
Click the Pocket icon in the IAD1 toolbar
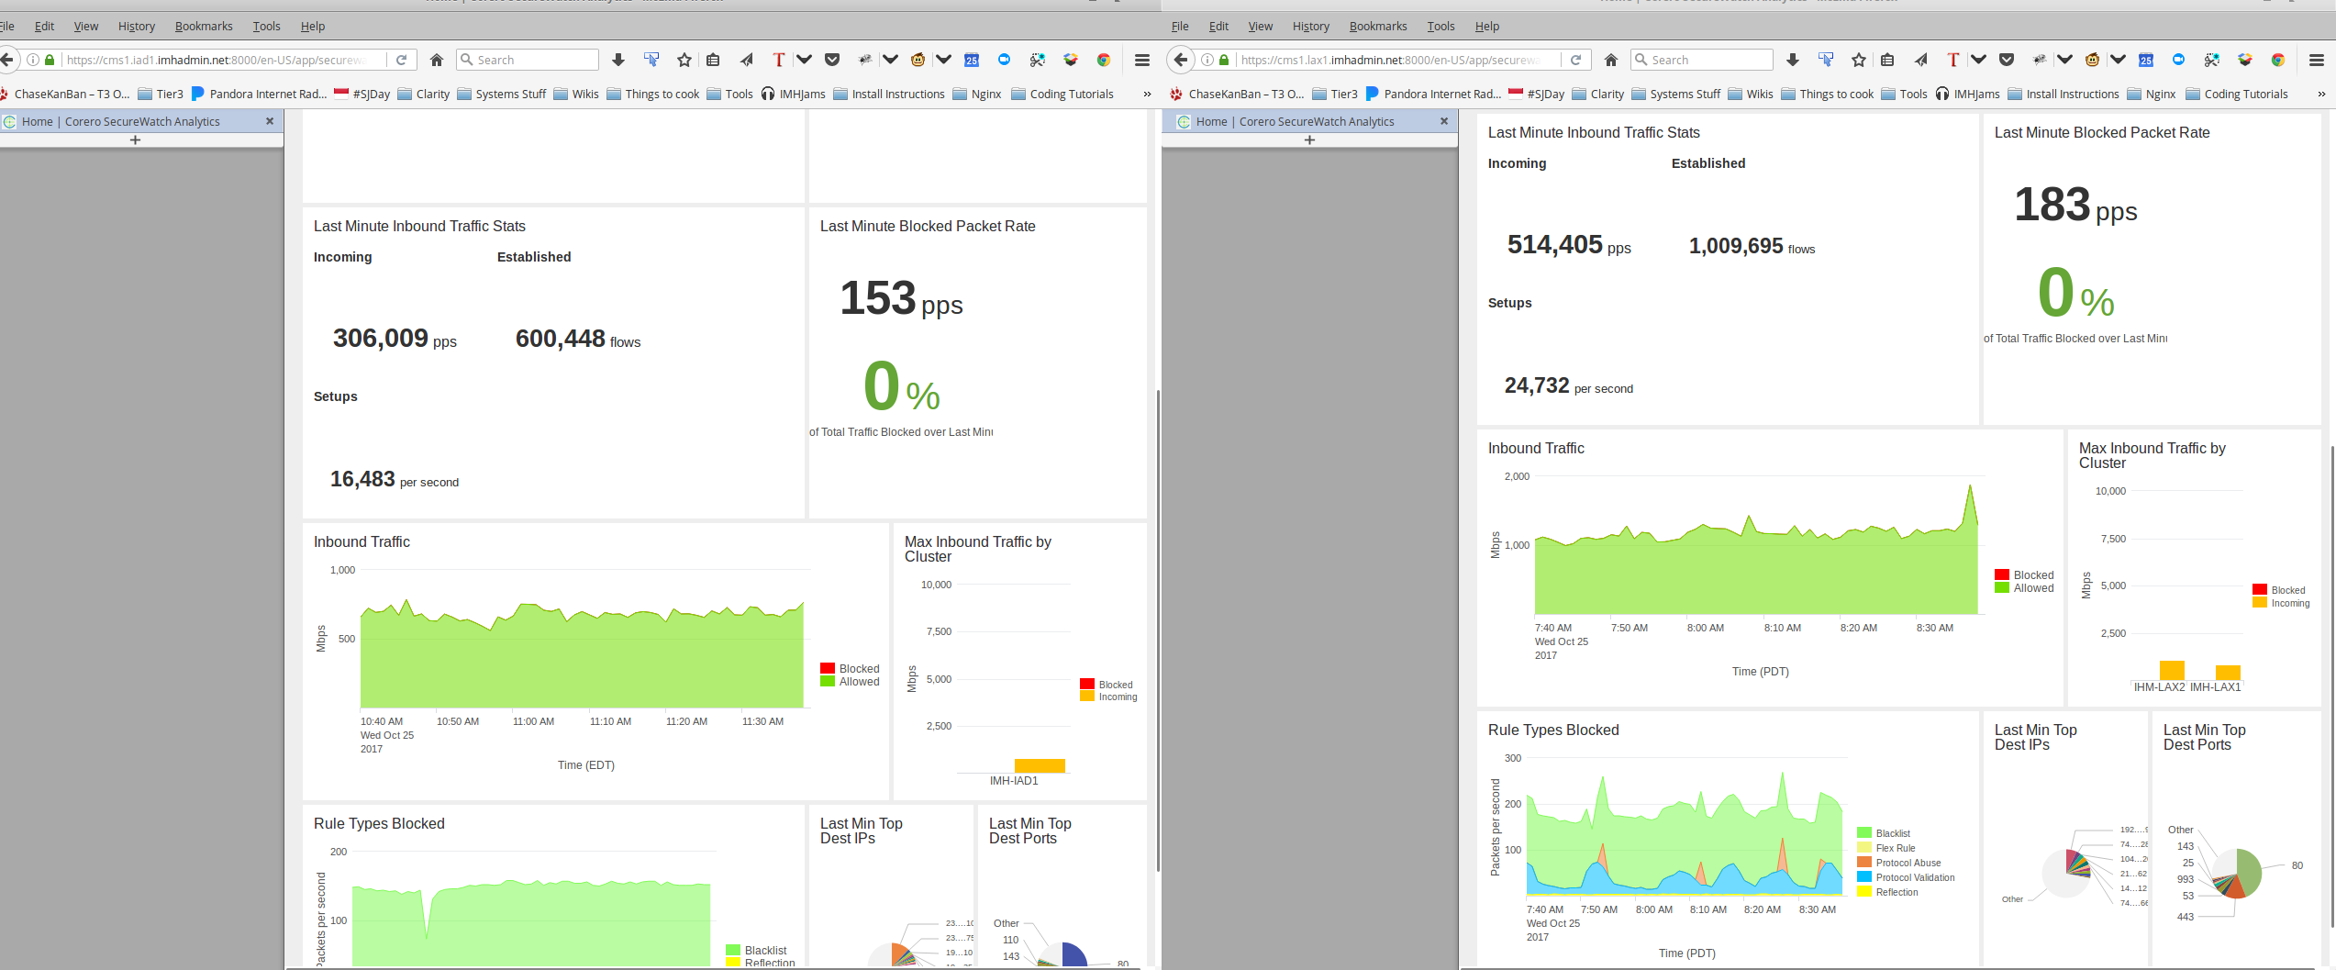coord(832,60)
